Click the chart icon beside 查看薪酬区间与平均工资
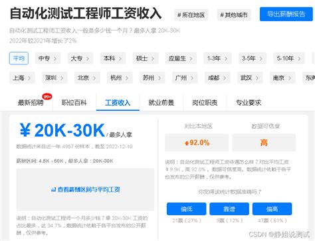315x241 pixels. [53, 190]
